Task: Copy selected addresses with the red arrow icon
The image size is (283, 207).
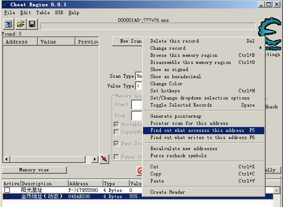Action: pyautogui.click(x=104, y=159)
